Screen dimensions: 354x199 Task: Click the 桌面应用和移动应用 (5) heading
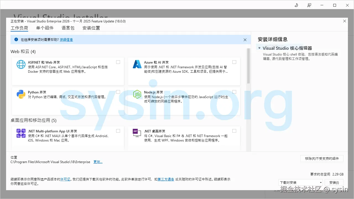(33, 121)
